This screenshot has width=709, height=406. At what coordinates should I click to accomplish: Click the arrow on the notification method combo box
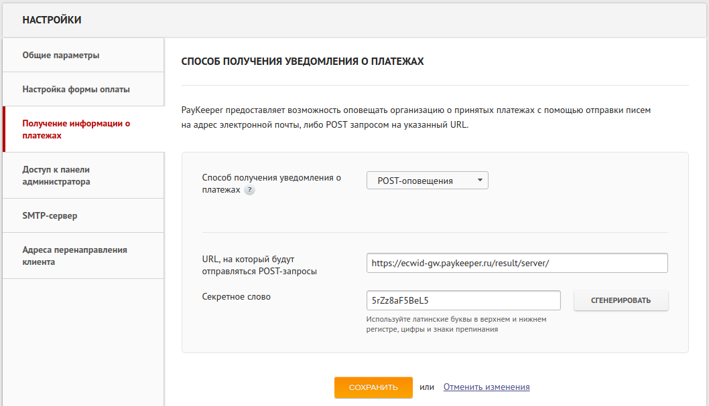479,181
